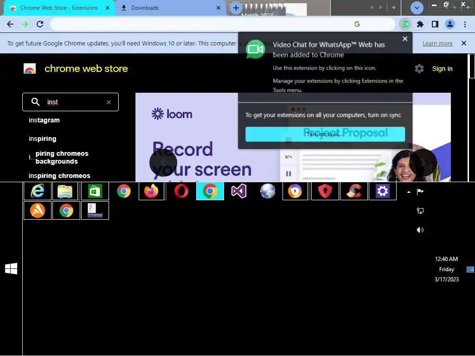Click the Chrome Web Store logo
This screenshot has height=356, width=475.
click(x=30, y=69)
